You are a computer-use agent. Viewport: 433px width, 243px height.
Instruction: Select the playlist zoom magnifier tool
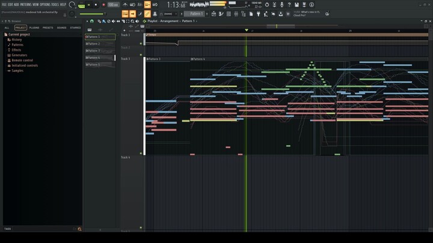tap(132, 21)
